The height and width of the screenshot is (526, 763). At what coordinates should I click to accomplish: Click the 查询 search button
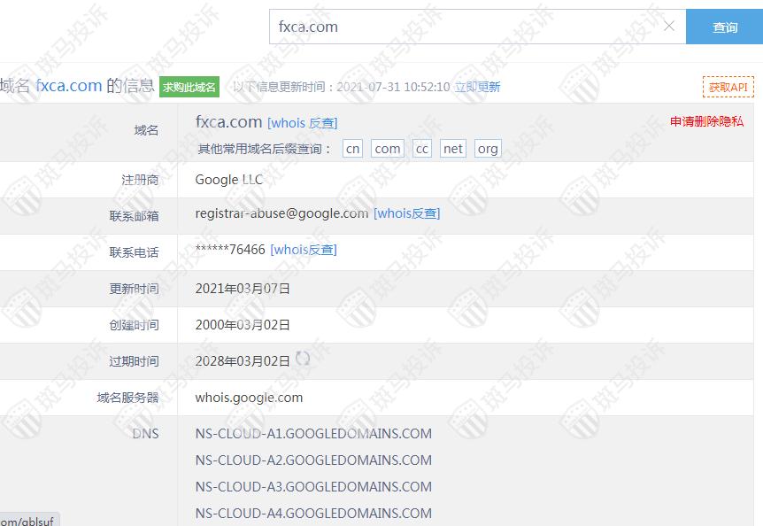pyautogui.click(x=724, y=27)
